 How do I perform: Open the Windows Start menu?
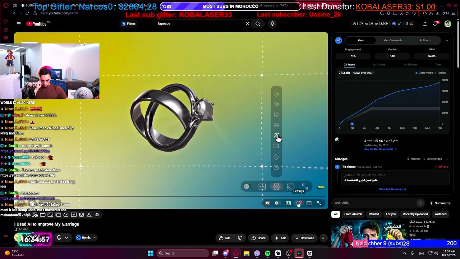(x=150, y=253)
